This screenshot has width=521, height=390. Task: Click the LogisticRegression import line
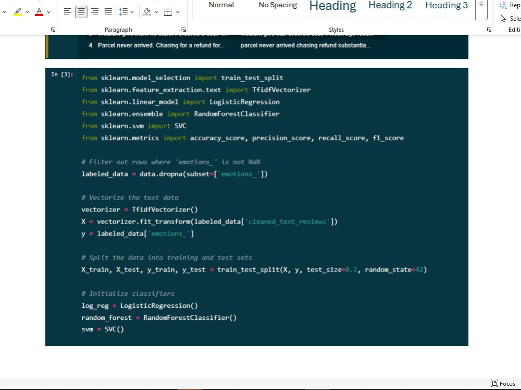(180, 102)
